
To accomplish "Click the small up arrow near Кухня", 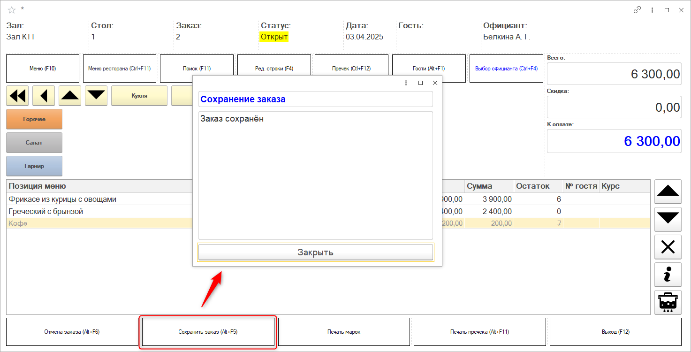I will point(70,96).
